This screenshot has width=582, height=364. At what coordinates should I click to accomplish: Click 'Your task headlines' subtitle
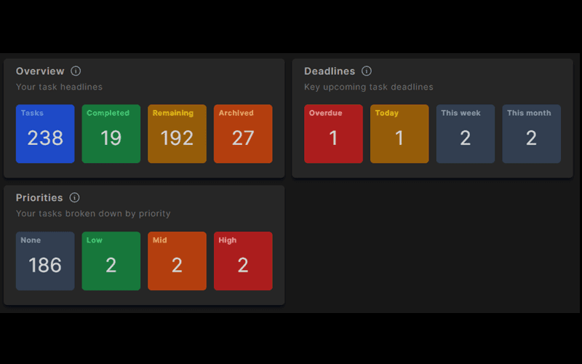tap(59, 87)
